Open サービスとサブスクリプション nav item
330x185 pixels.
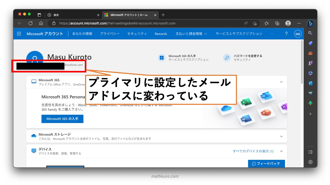tap(239, 34)
